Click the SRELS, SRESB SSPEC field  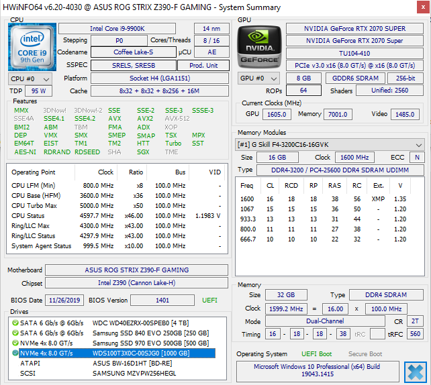point(134,66)
